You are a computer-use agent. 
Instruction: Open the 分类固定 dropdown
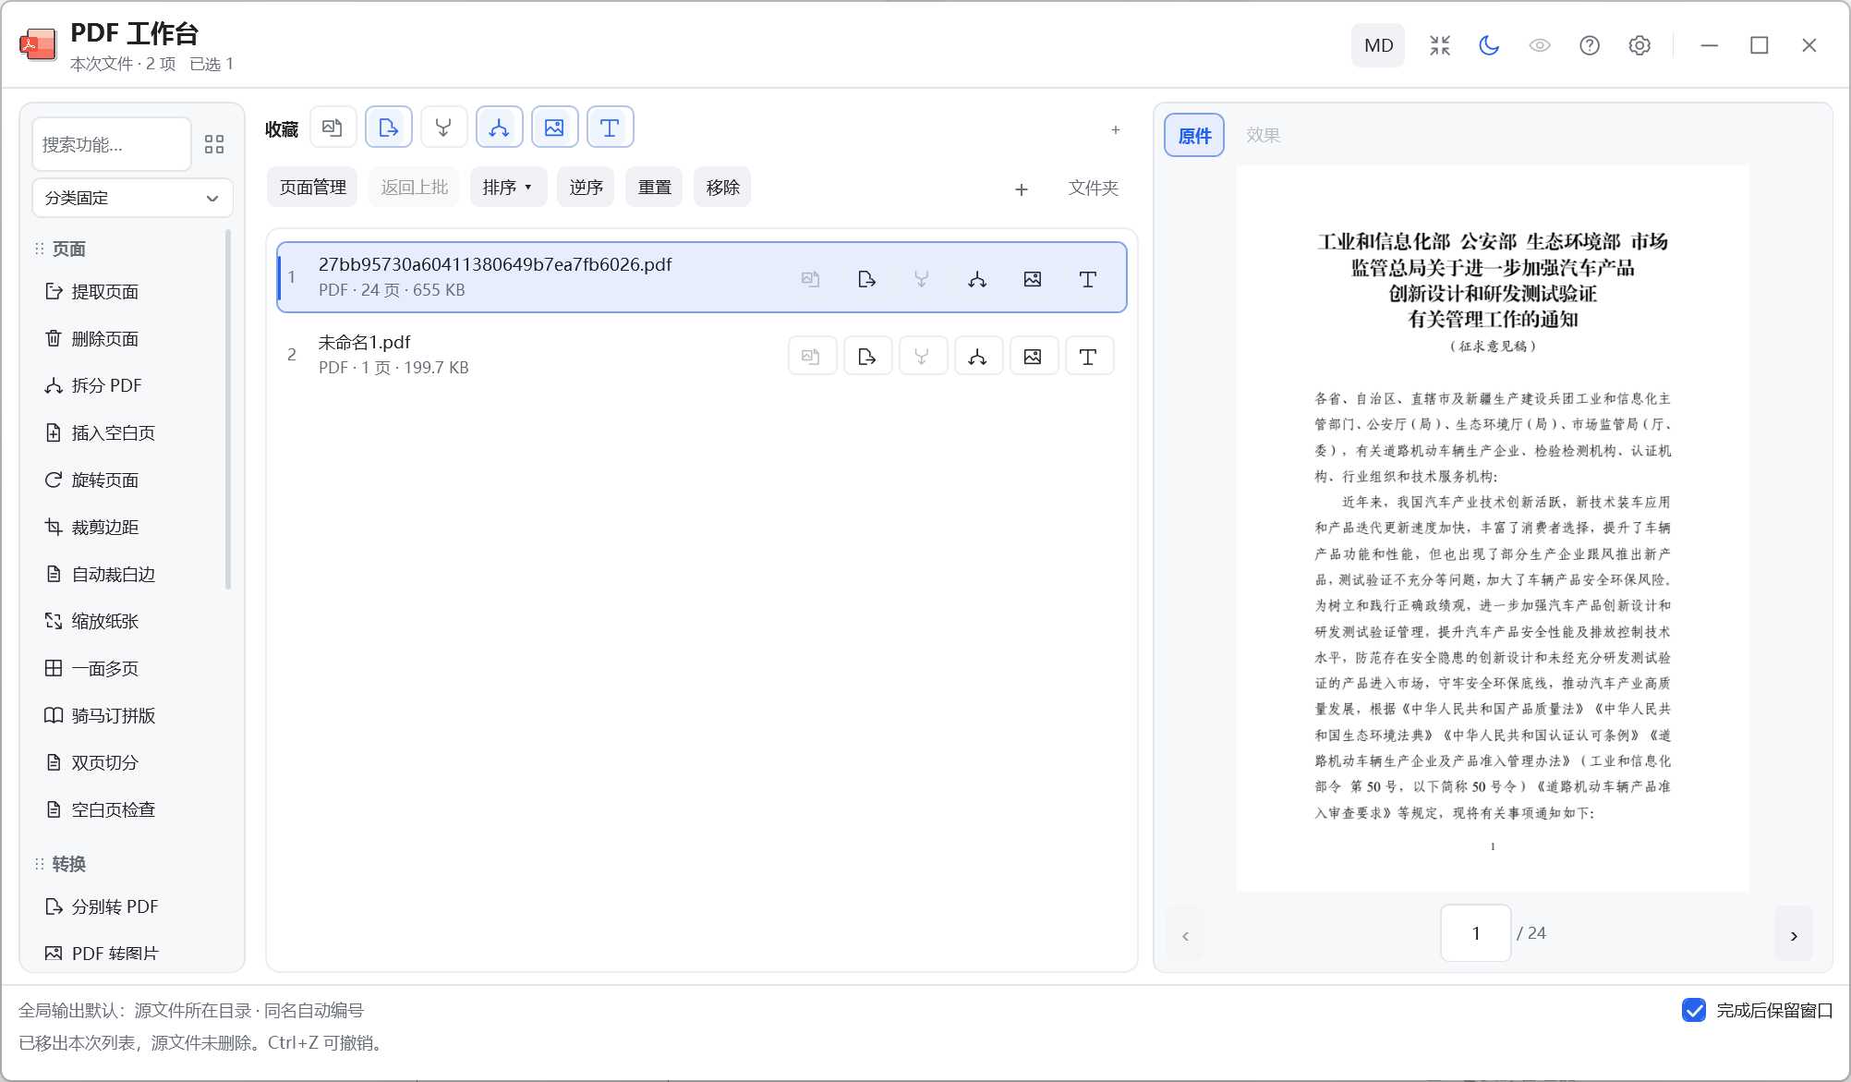(132, 198)
